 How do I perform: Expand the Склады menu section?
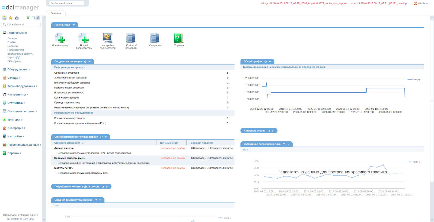[x=13, y=78]
